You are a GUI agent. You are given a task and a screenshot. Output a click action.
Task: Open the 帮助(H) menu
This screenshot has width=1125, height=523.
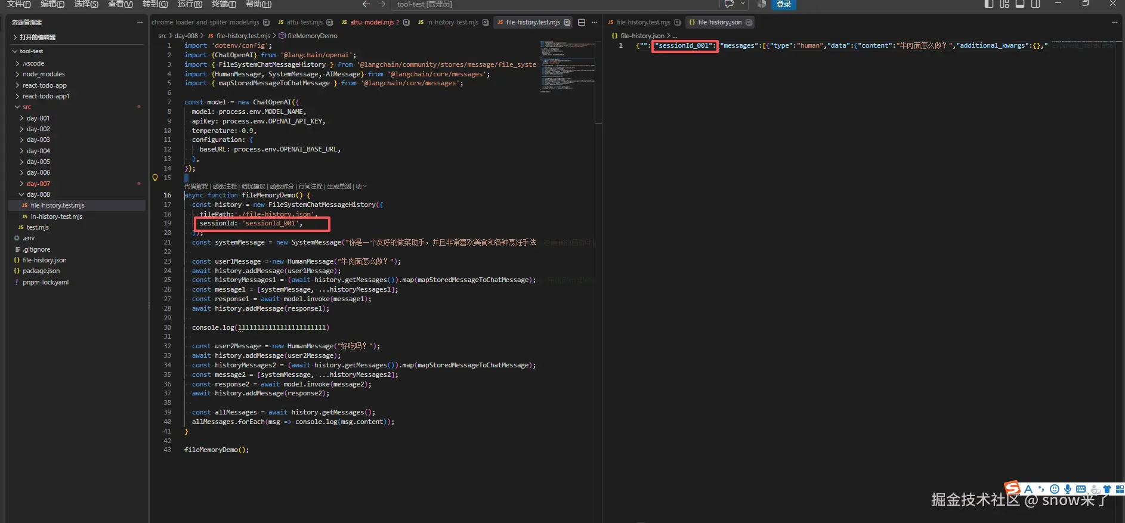click(x=259, y=4)
